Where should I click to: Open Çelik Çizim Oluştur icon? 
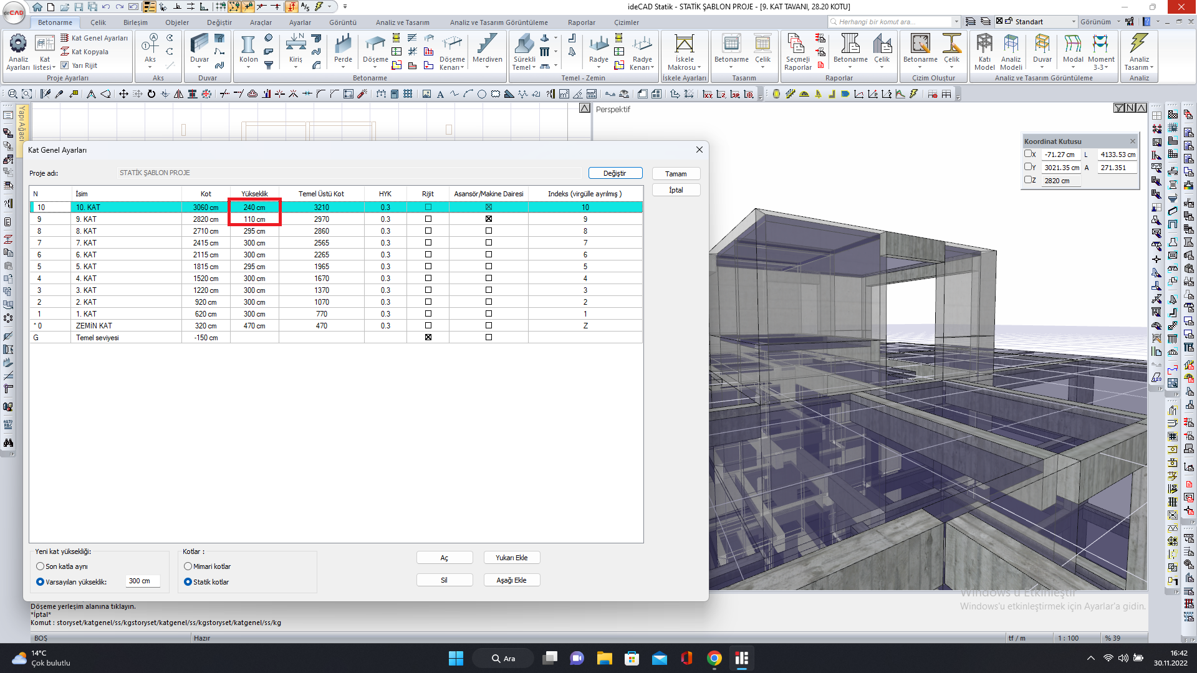coord(951,49)
